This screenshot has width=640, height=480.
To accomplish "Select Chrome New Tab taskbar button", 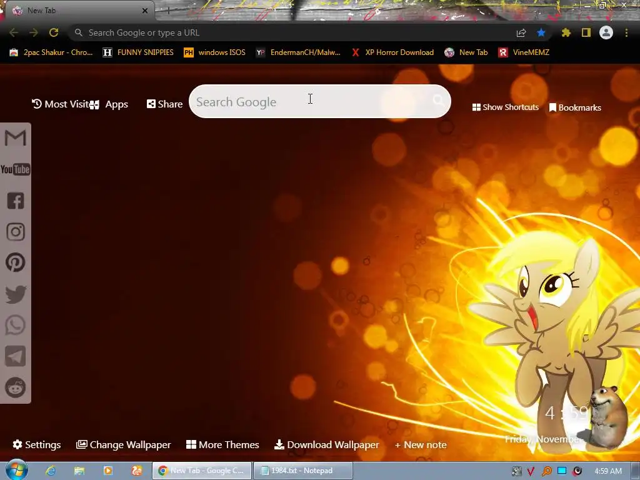I will point(202,471).
